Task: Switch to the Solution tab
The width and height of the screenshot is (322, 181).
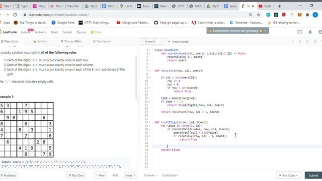Action: coord(40,41)
